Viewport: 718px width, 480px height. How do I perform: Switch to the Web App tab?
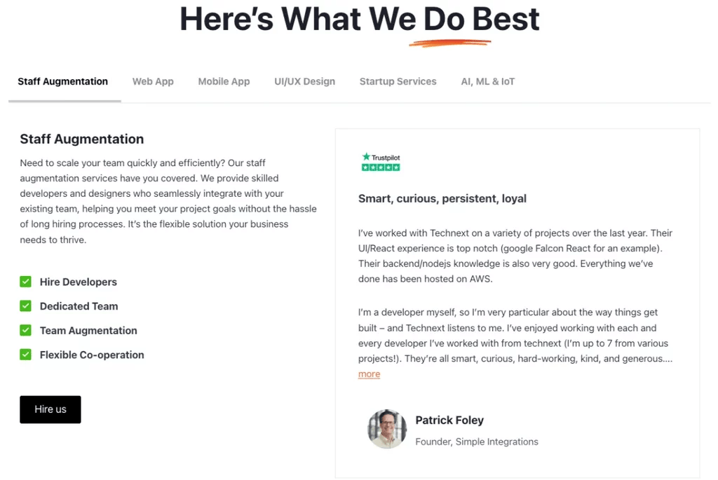pos(153,81)
